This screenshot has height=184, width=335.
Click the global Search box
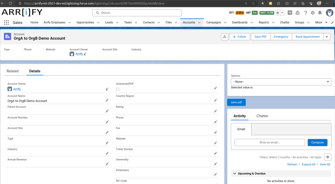coord(137,13)
